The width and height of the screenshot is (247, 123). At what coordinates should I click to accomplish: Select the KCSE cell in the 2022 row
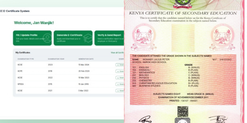click(x=20, y=78)
